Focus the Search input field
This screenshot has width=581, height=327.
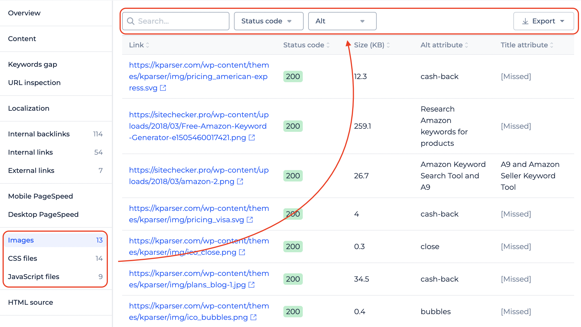pyautogui.click(x=176, y=21)
